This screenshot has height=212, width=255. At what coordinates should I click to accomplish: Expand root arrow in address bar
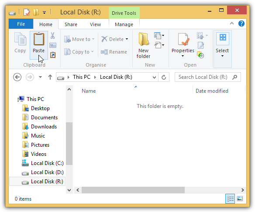click(x=69, y=77)
